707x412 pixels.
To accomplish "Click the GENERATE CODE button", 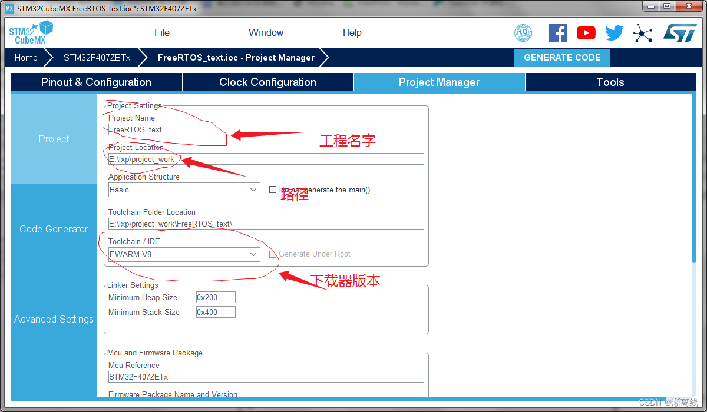I will [562, 58].
